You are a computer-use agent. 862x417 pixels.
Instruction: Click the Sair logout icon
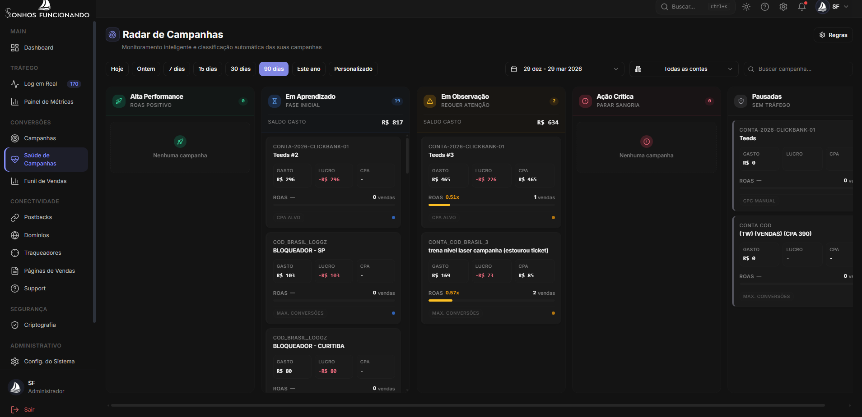coord(15,410)
